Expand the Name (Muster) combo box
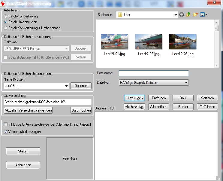223x181 pixels. (66, 86)
